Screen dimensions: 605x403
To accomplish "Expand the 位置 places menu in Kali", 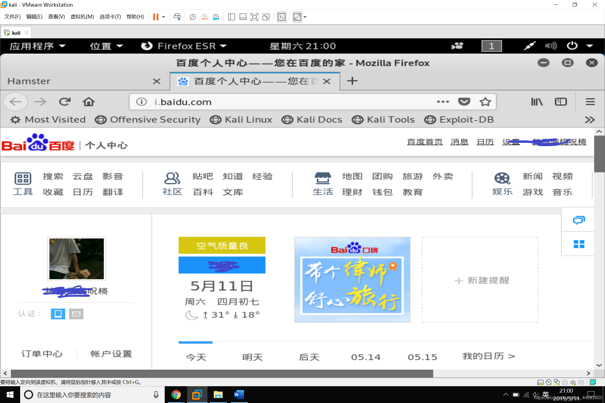I will point(106,46).
